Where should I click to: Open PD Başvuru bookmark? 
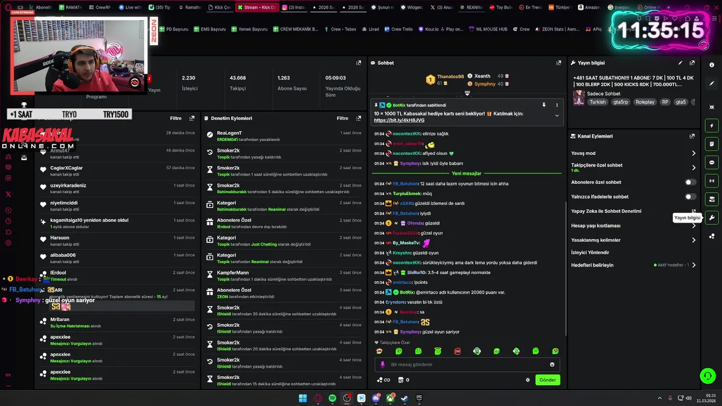[173, 29]
